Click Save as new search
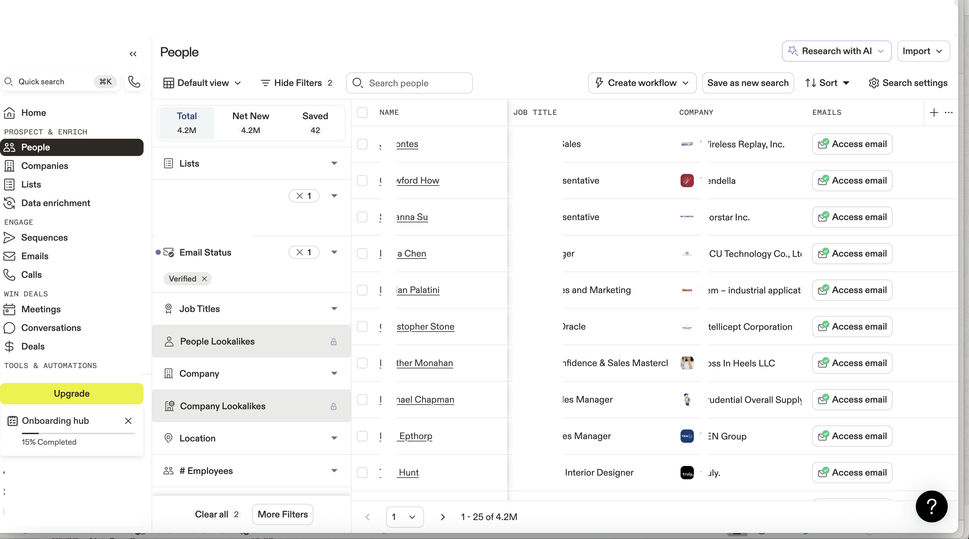 pyautogui.click(x=747, y=83)
